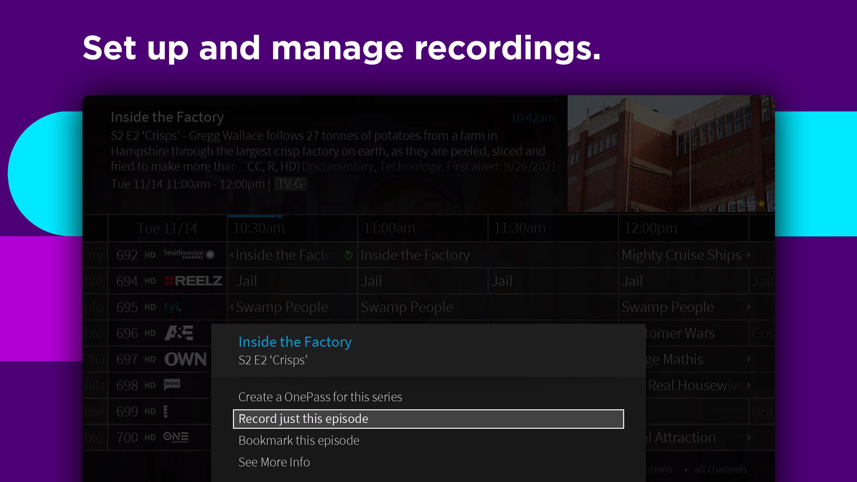Click Record just this episode
Screen dimensions: 857x482
[303, 419]
